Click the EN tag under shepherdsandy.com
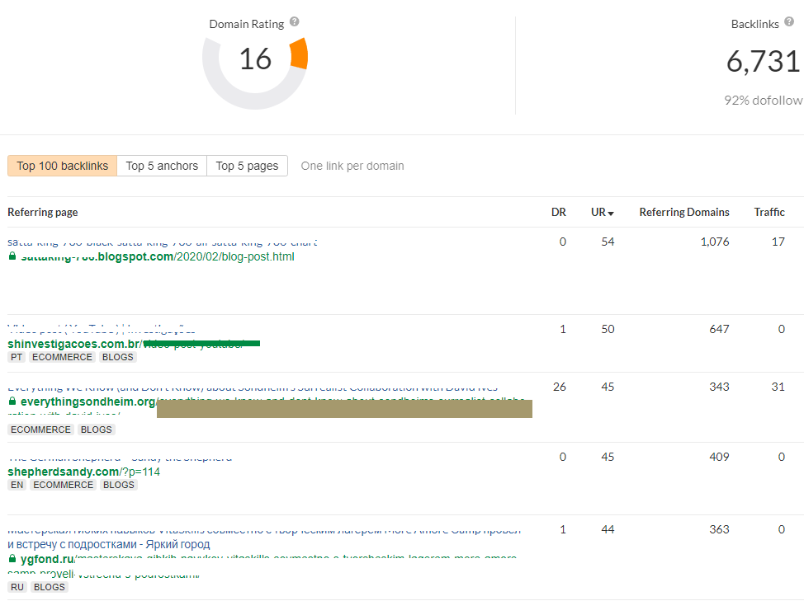 [x=17, y=485]
